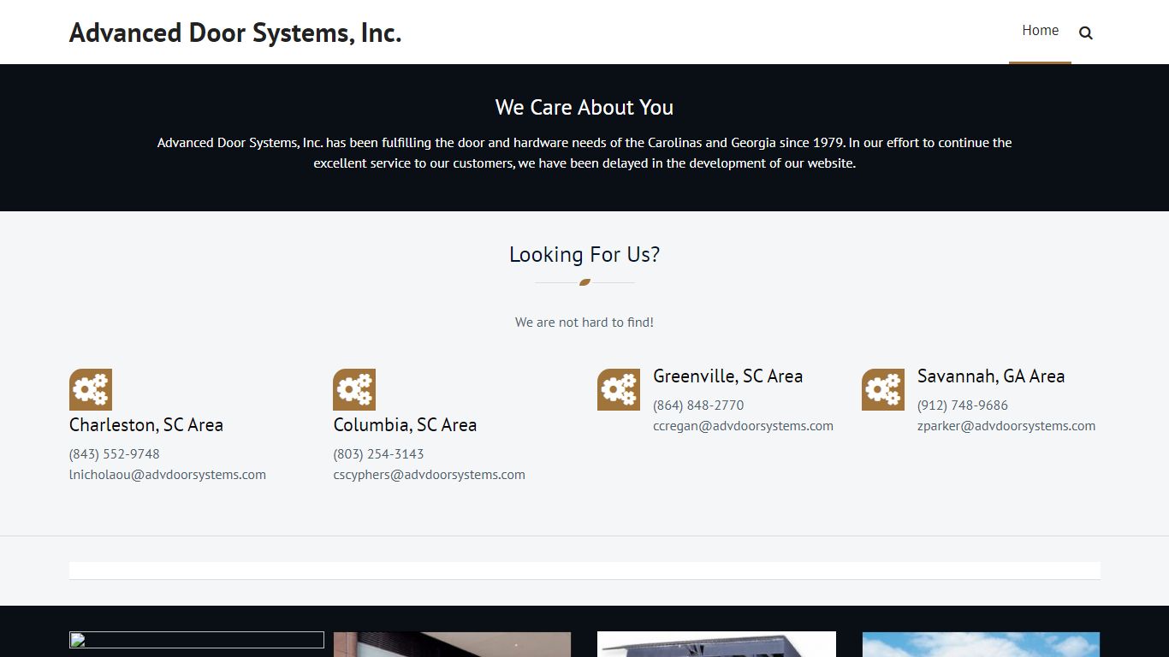Image resolution: width=1169 pixels, height=657 pixels.
Task: Open the broken image thumbnail in footer
Action: coord(197,640)
